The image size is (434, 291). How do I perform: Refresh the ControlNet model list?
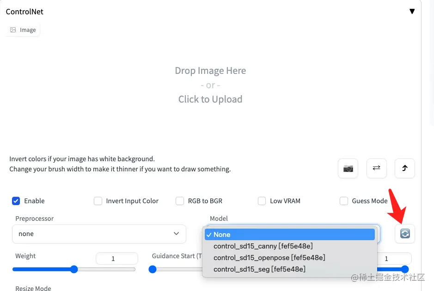click(x=405, y=233)
